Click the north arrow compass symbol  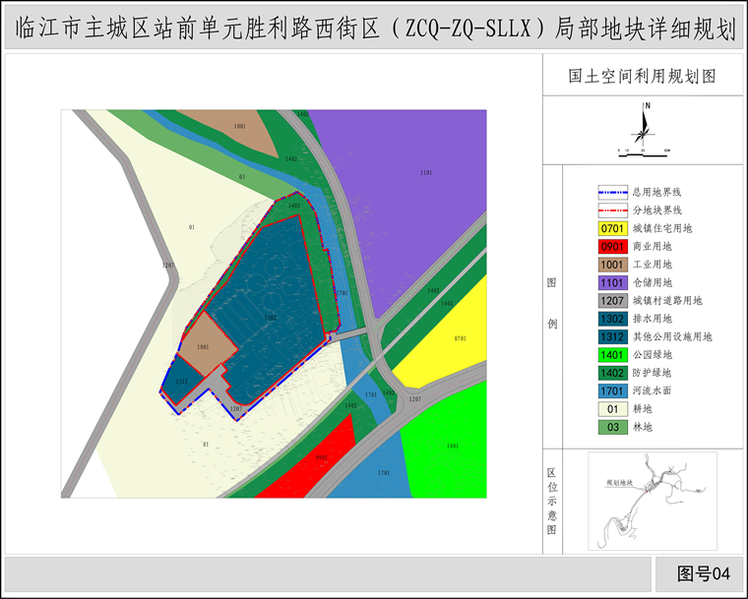(643, 125)
